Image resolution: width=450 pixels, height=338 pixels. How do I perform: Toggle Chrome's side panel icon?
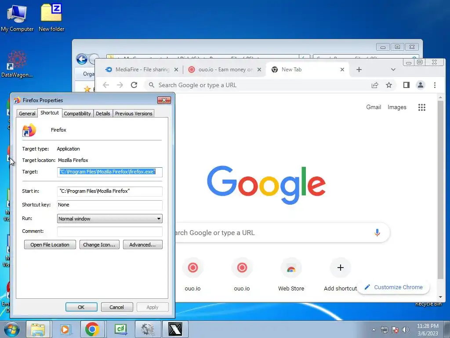point(406,85)
